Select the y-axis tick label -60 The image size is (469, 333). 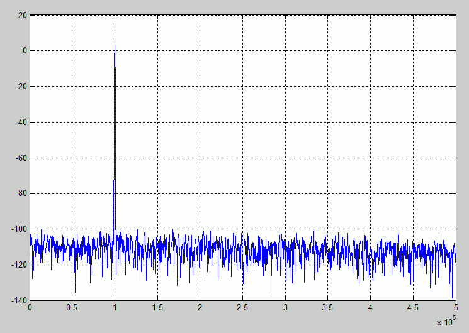tap(21, 158)
